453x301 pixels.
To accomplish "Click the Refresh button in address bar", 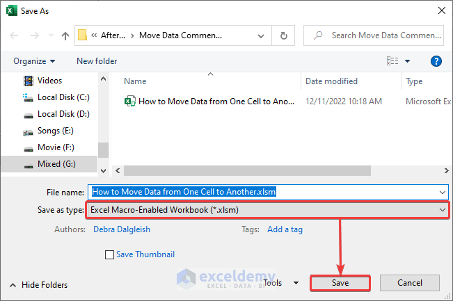I will click(x=283, y=35).
